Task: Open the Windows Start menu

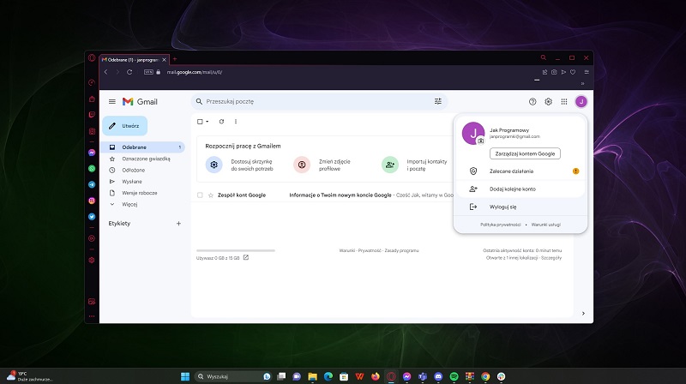Action: click(185, 376)
